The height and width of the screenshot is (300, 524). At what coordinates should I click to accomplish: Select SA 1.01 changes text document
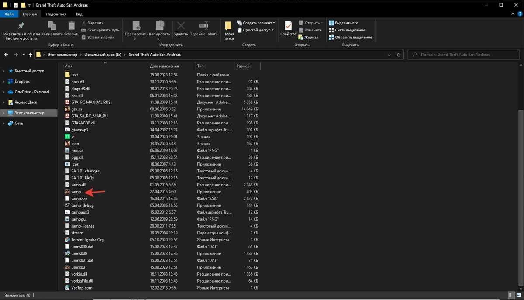pos(85,171)
